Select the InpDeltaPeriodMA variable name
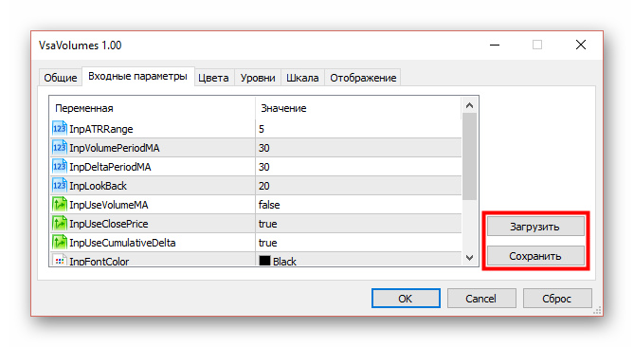The height and width of the screenshot is (347, 634). tap(110, 167)
